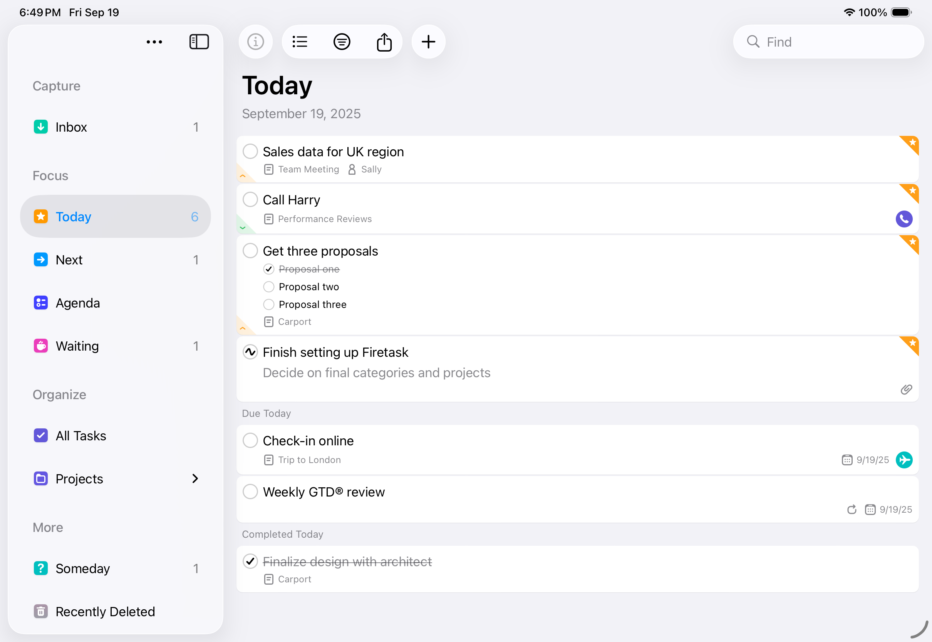Add a new task with plus button
The width and height of the screenshot is (932, 642).
pos(428,42)
